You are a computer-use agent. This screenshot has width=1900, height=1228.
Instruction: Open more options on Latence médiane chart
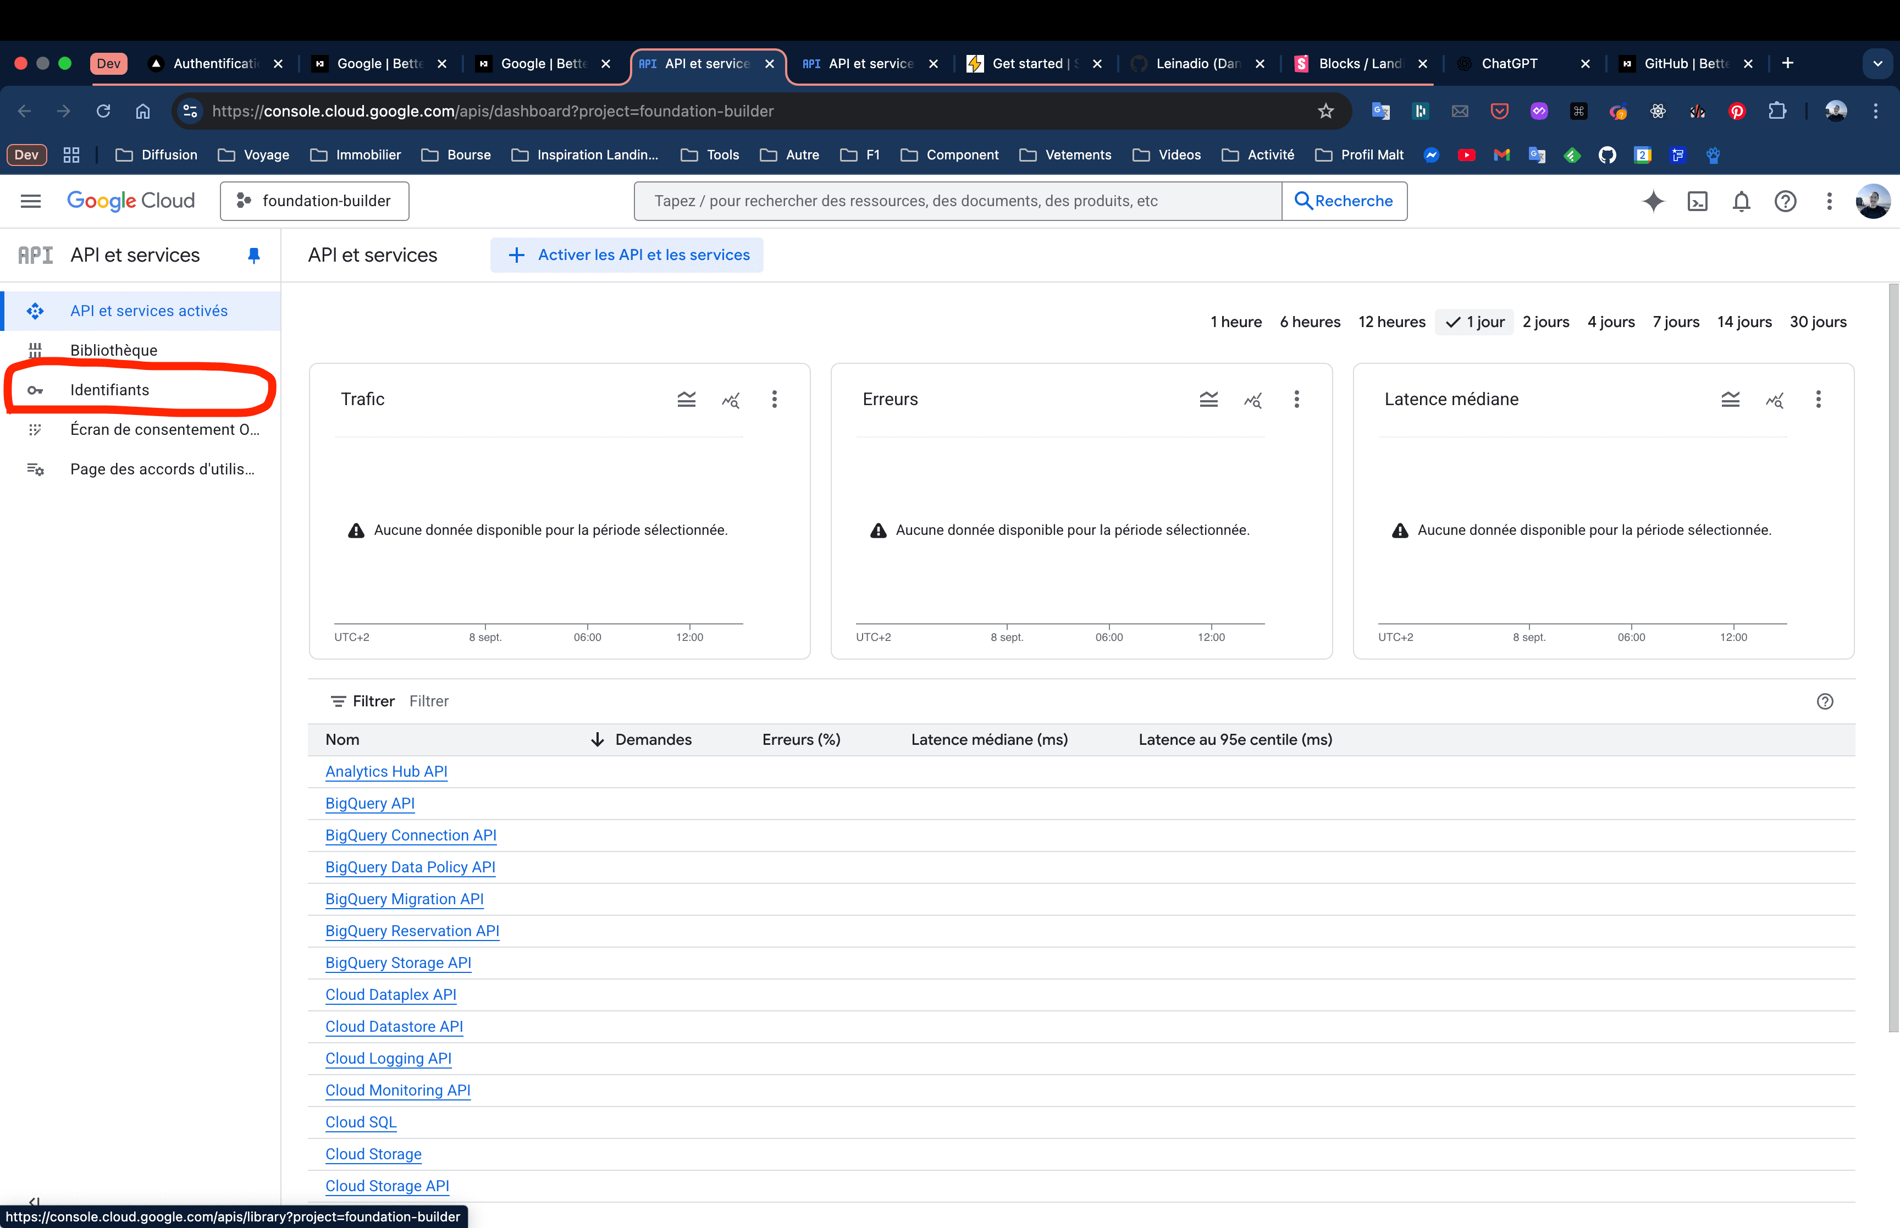tap(1818, 400)
